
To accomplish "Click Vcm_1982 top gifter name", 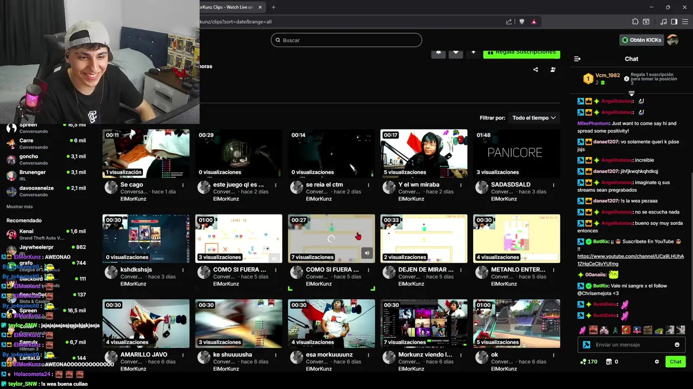I will (x=607, y=76).
